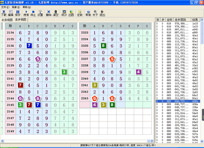The image size is (204, 148).
Task: Click the app icon in the title bar
Action: (x=2, y=2)
